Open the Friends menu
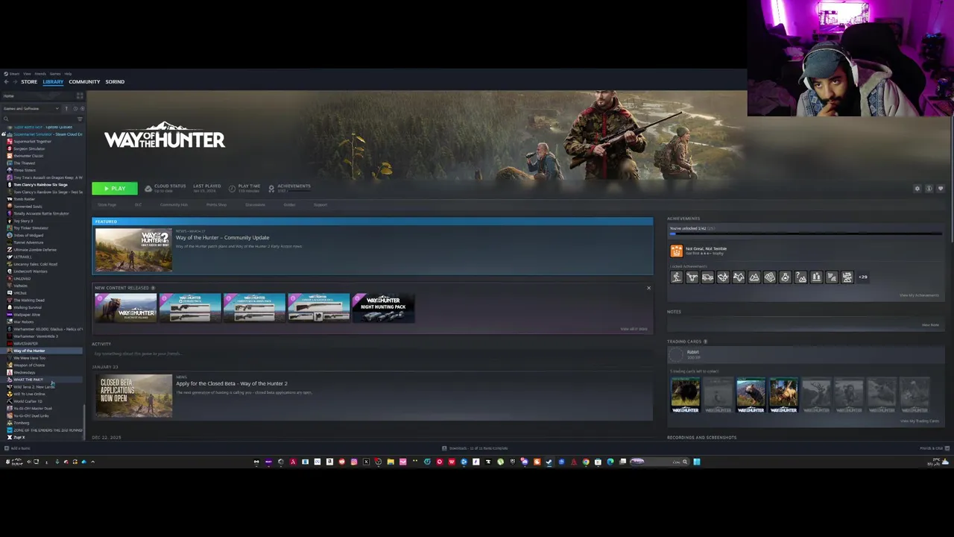 (40, 74)
